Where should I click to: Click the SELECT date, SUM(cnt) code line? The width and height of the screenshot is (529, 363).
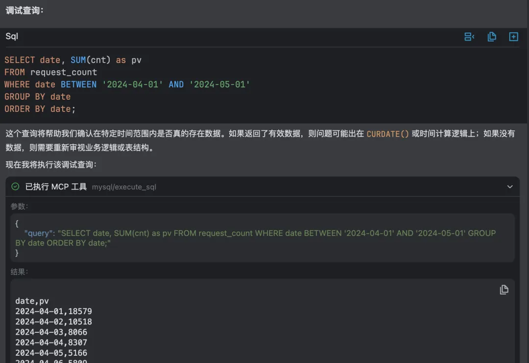pyautogui.click(x=73, y=60)
